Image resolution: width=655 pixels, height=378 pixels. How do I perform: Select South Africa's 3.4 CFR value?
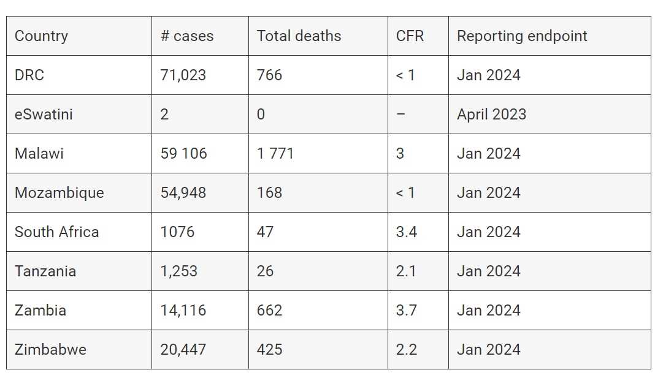406,232
